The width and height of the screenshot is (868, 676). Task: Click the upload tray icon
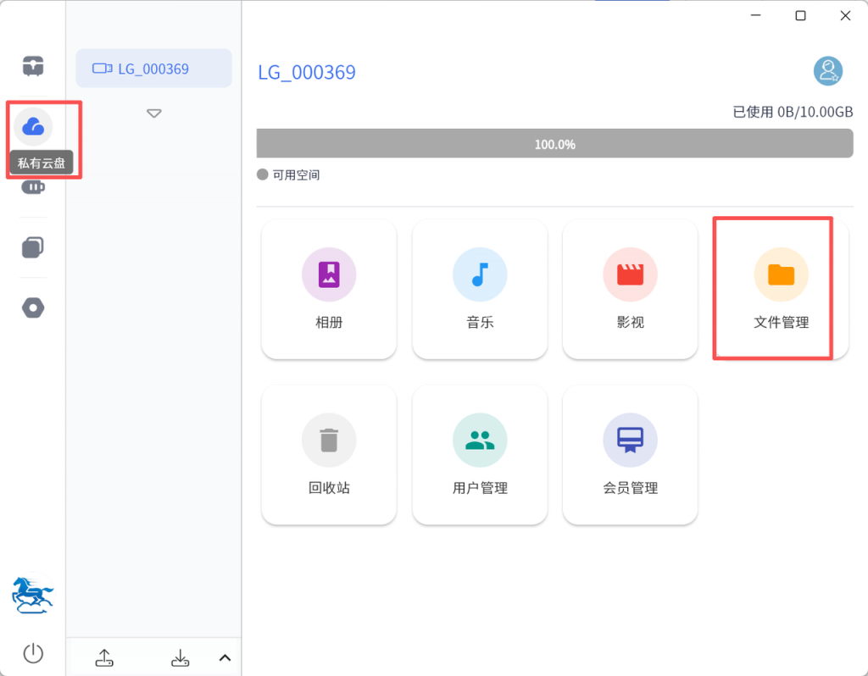[x=104, y=657]
